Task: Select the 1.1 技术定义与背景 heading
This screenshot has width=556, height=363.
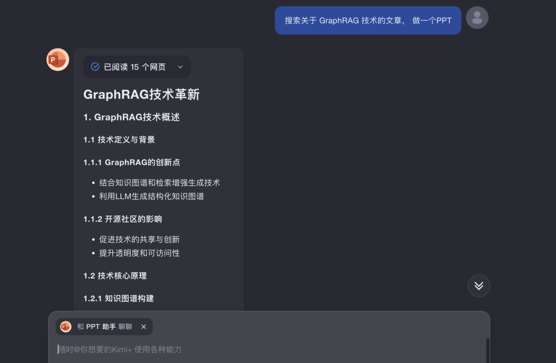Action: pos(119,140)
